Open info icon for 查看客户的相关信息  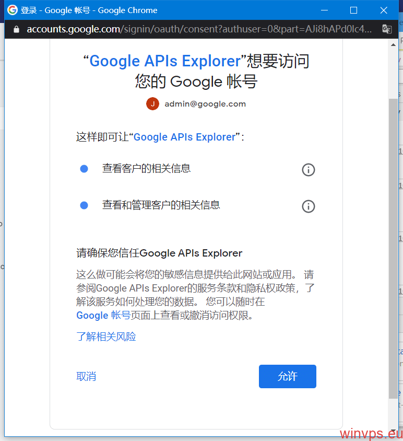(x=309, y=170)
